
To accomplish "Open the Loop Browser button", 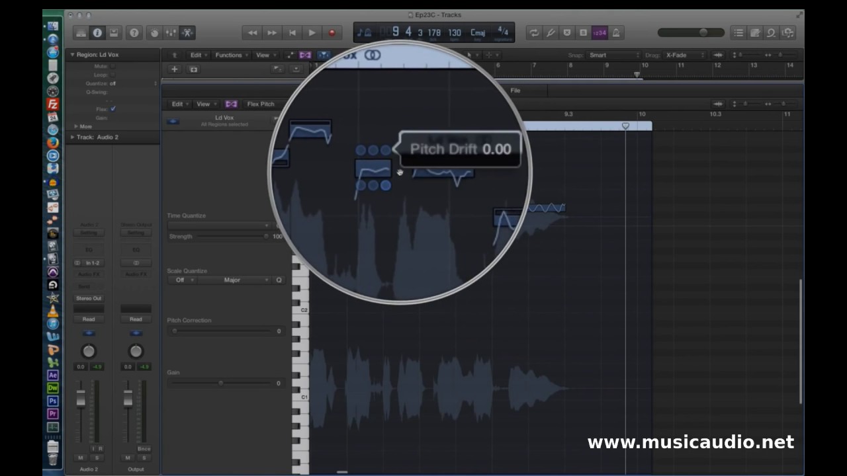I will [x=771, y=32].
